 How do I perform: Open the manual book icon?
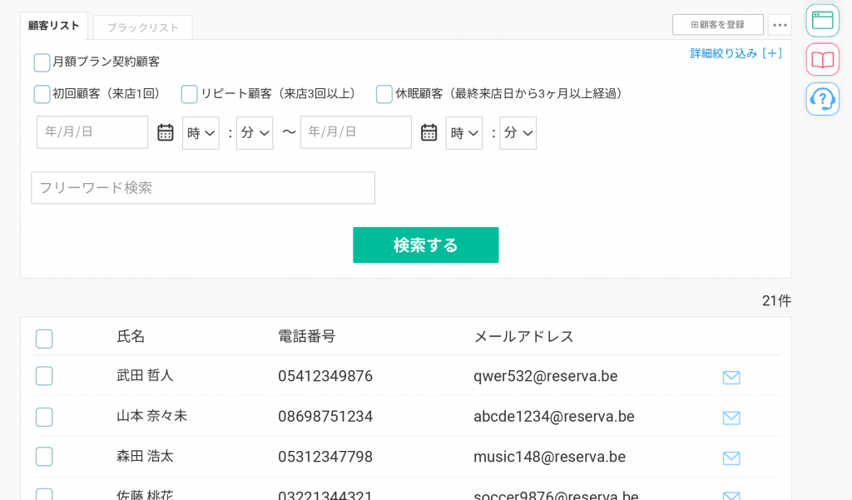tap(822, 60)
